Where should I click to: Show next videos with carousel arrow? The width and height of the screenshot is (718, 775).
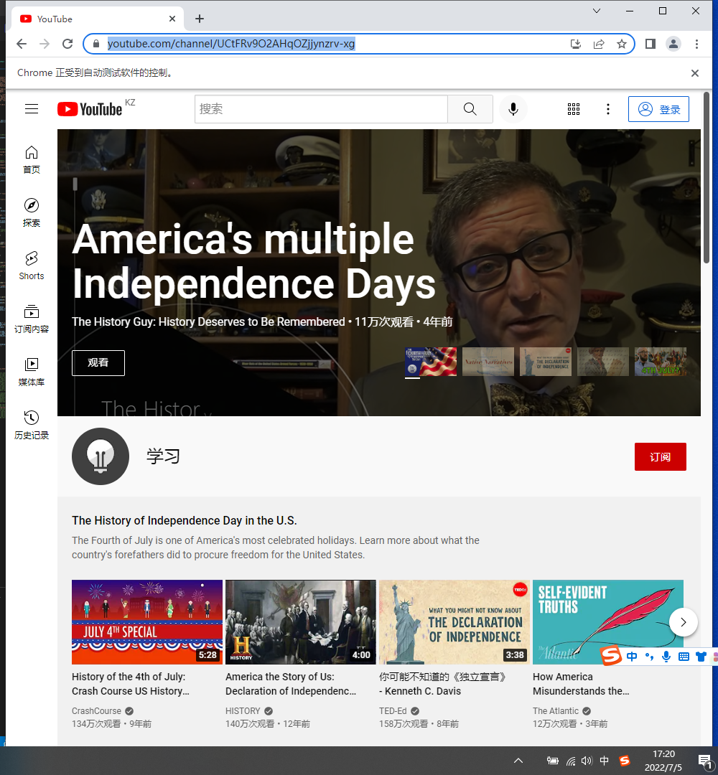(683, 622)
